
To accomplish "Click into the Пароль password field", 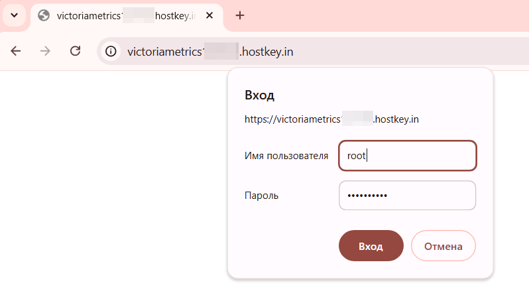I will (x=408, y=196).
